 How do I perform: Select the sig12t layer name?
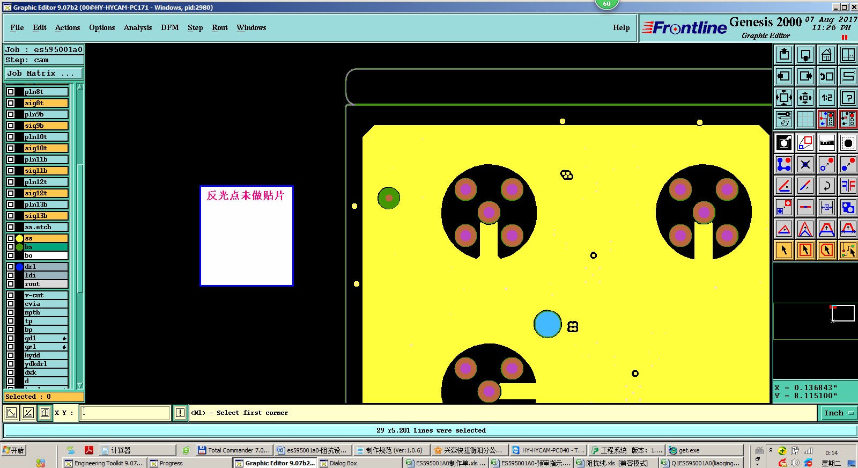coord(46,193)
